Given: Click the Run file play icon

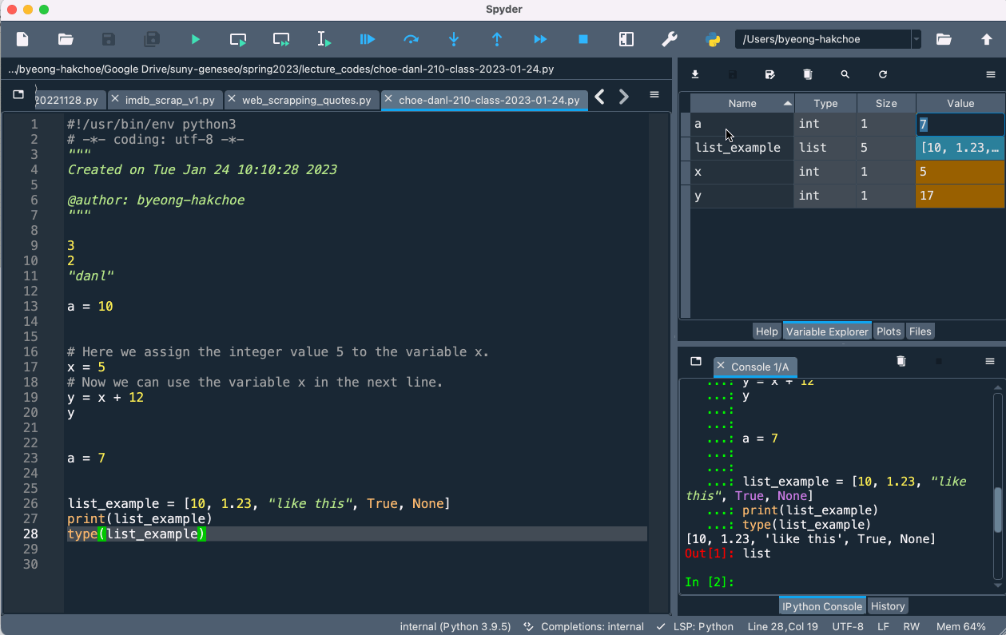Looking at the screenshot, I should (196, 39).
